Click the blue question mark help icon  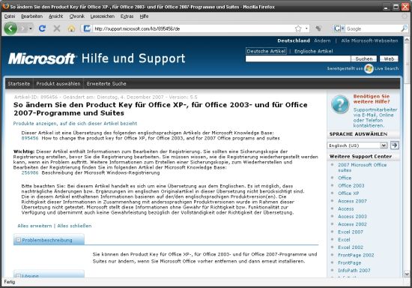[x=340, y=105]
